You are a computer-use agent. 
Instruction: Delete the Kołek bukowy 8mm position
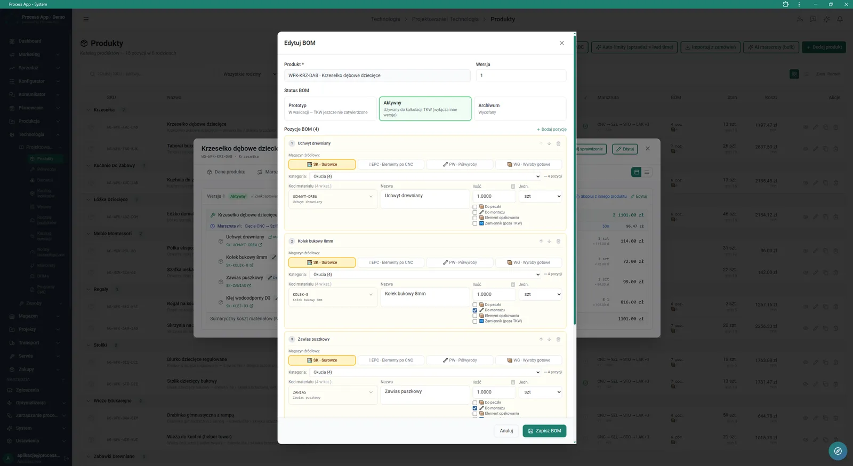pos(558,241)
